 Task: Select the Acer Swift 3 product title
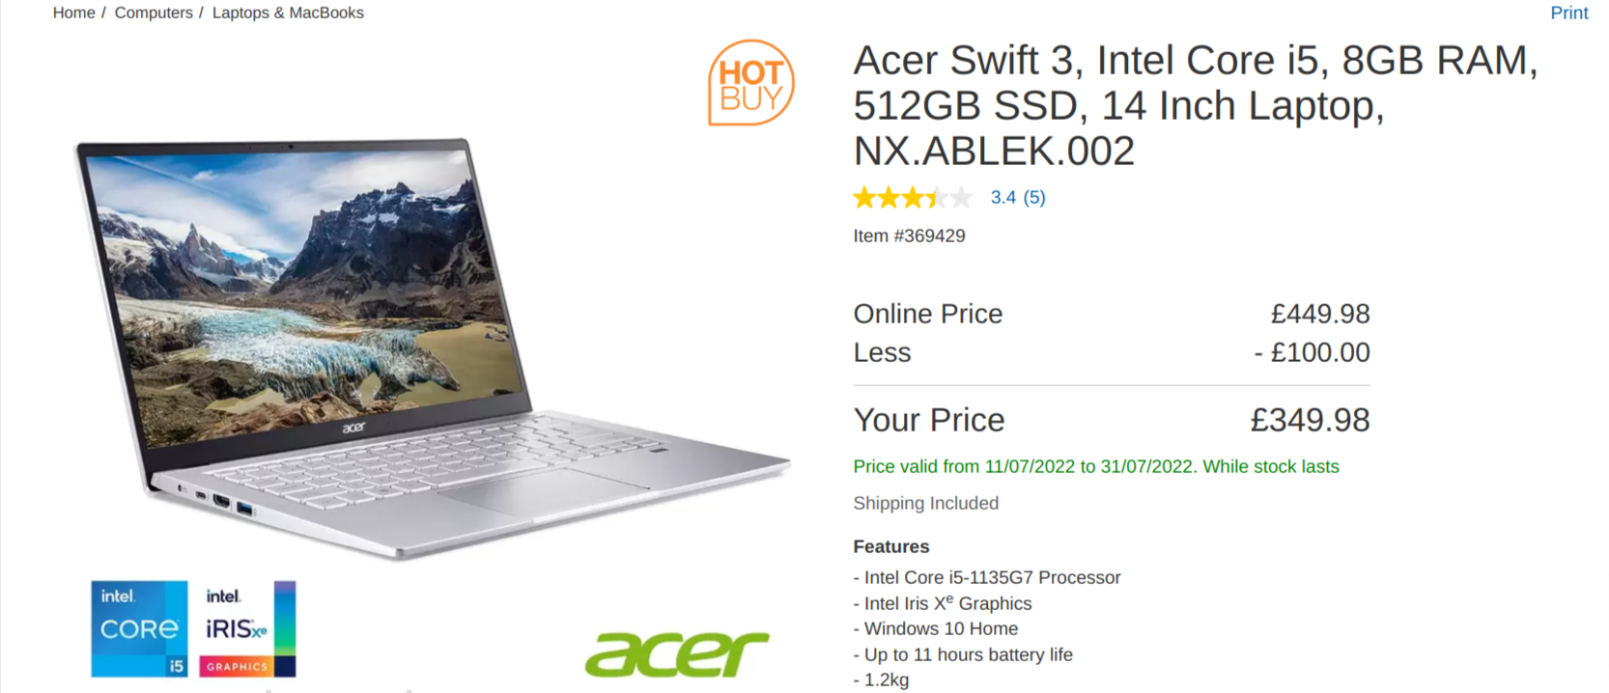point(1196,105)
